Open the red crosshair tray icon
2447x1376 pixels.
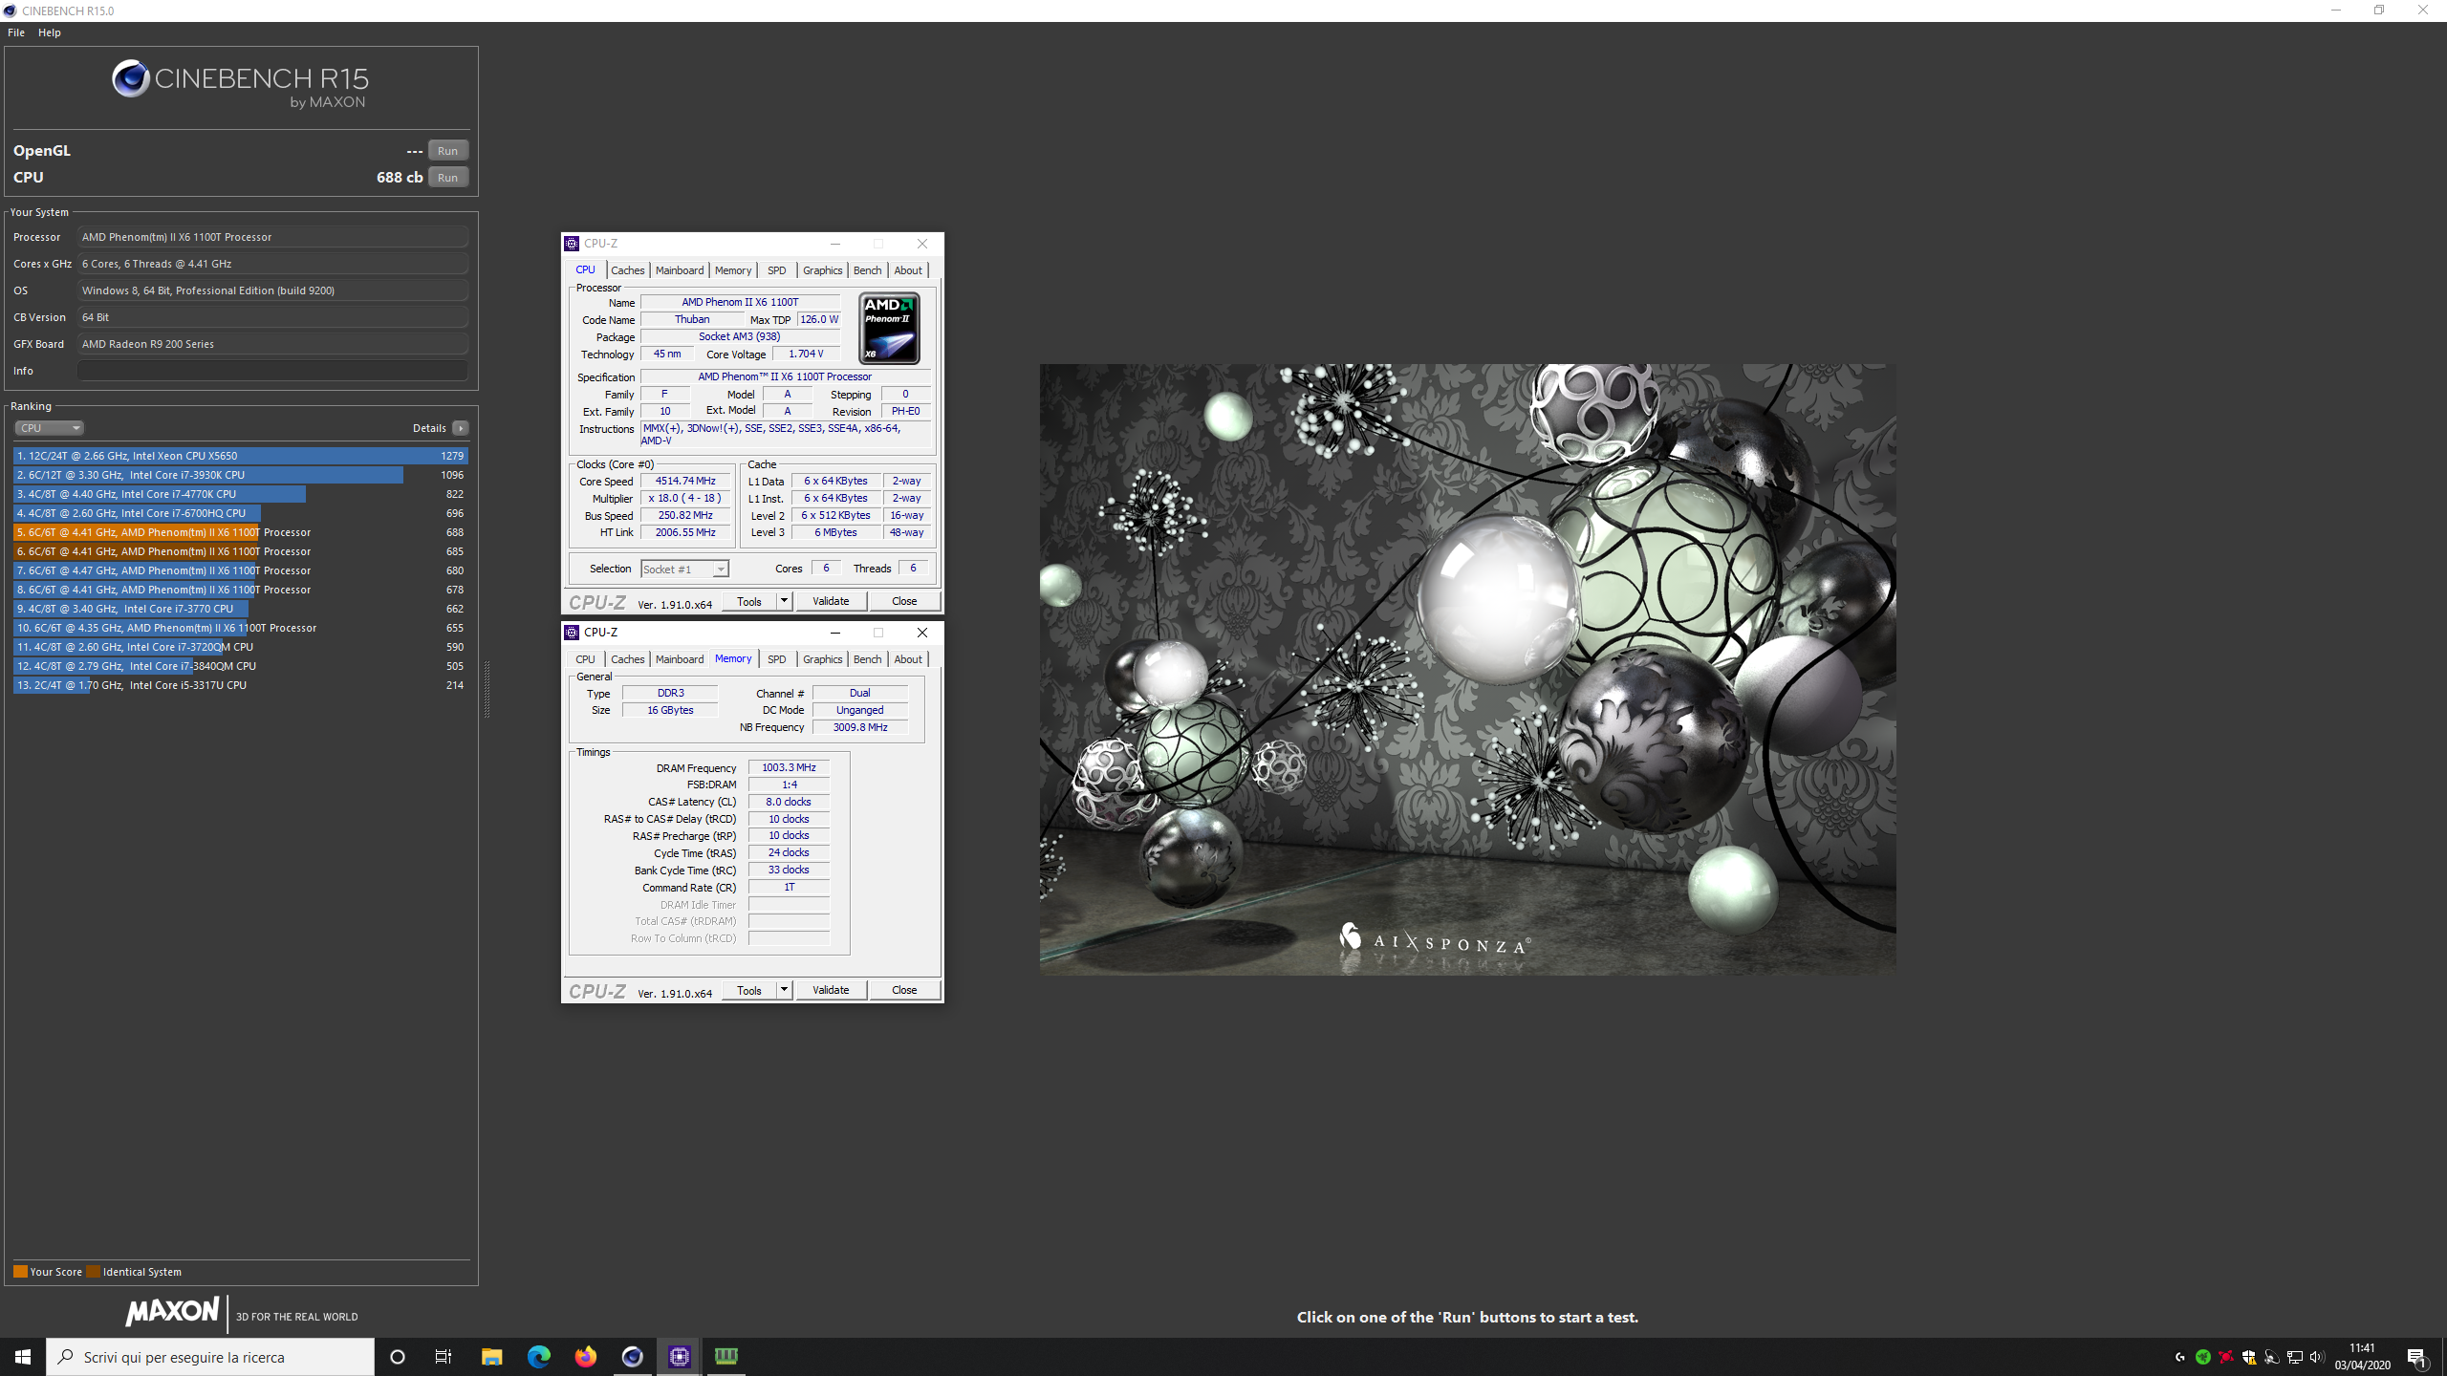pyautogui.click(x=2226, y=1357)
